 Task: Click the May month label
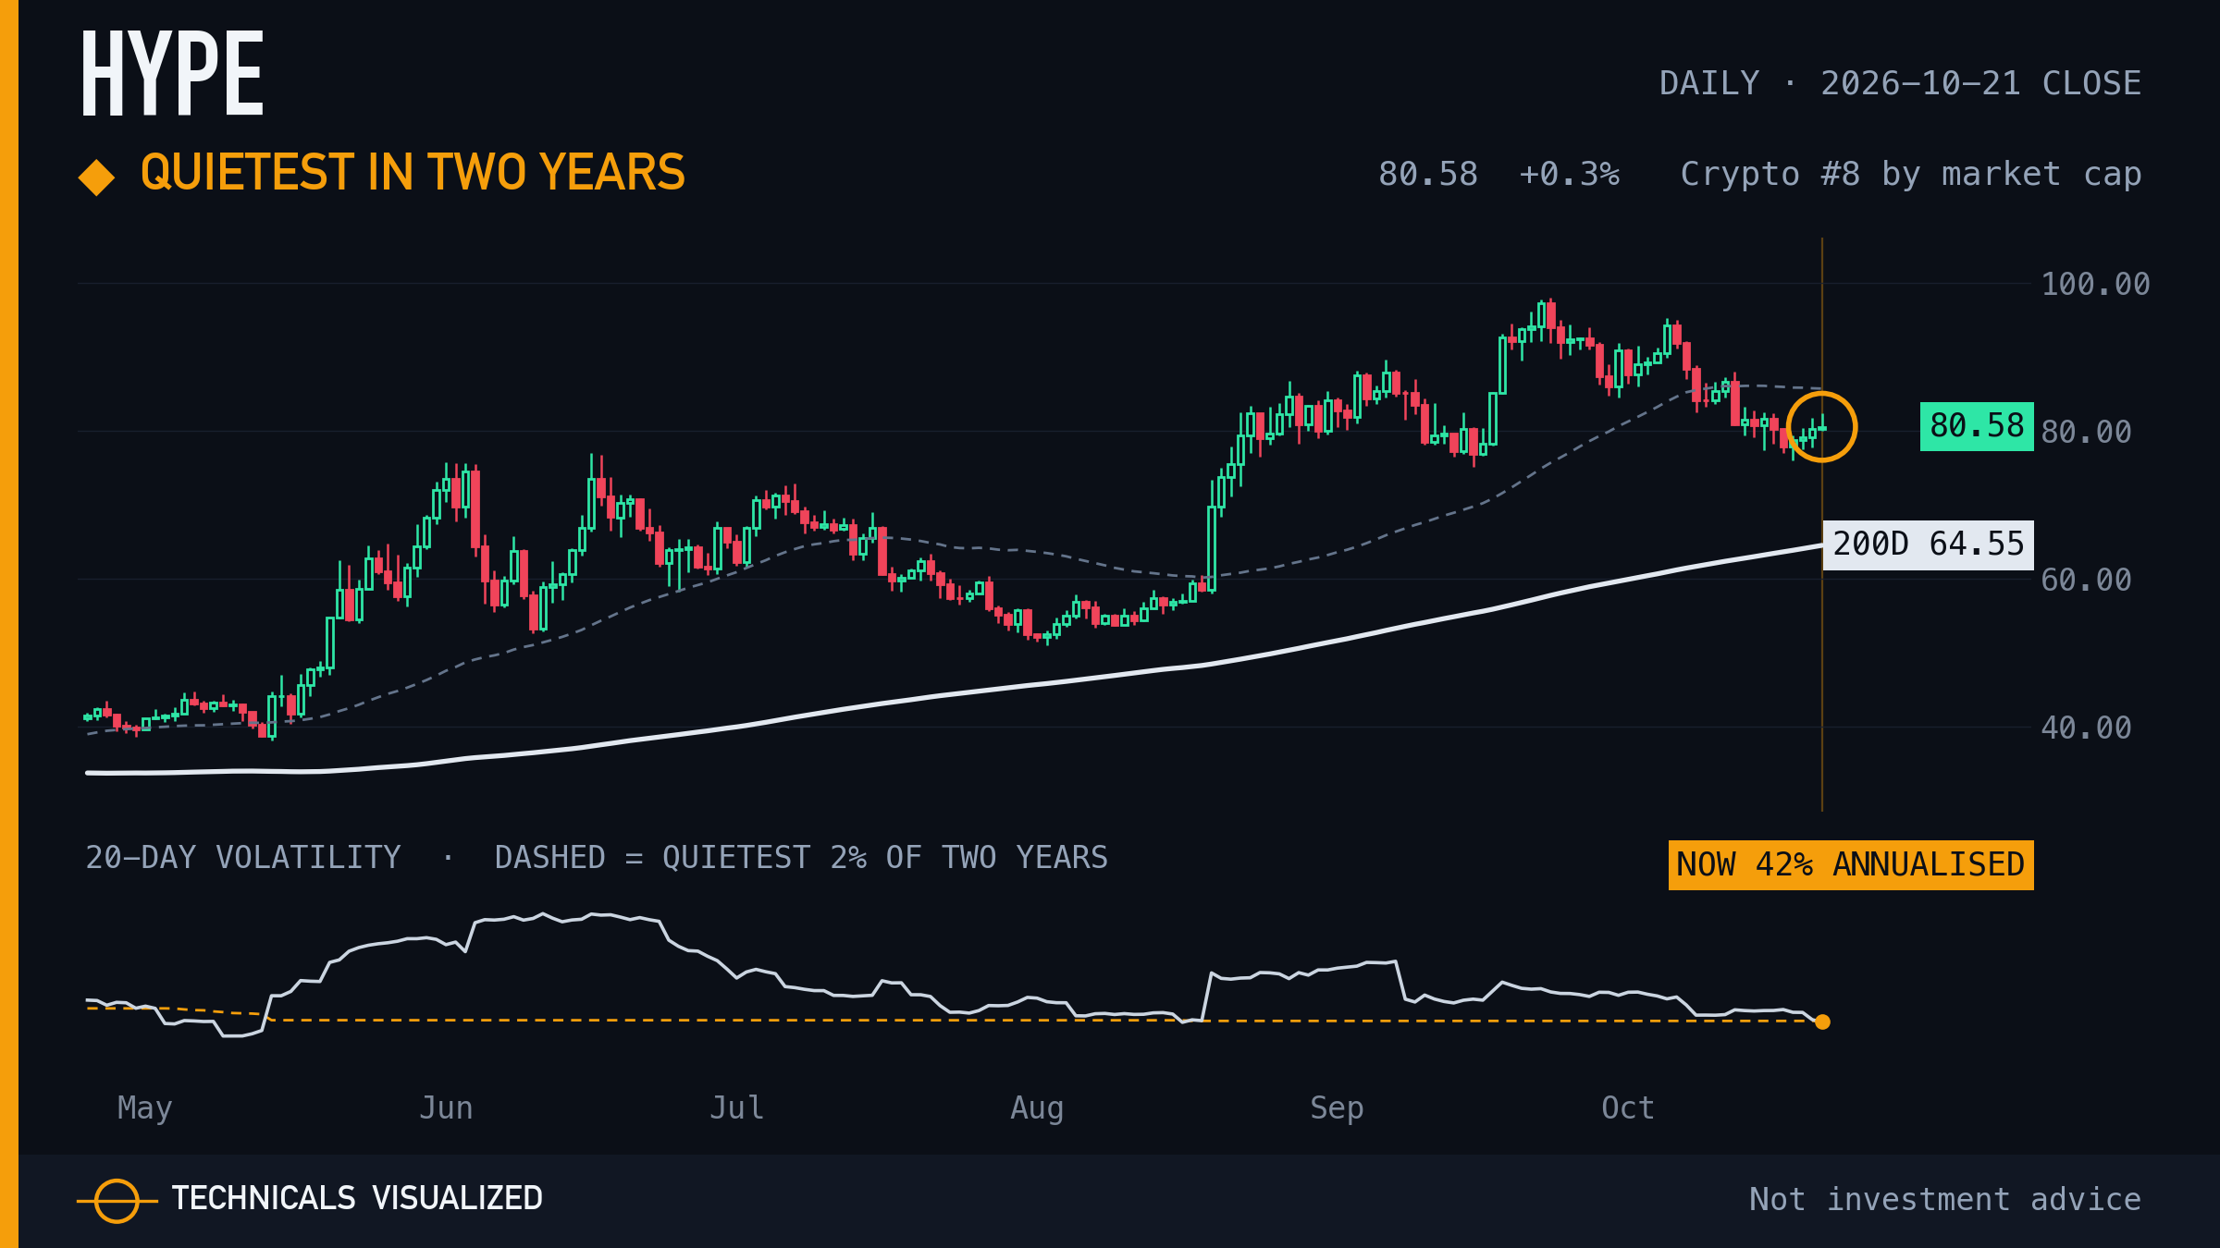click(x=144, y=1108)
